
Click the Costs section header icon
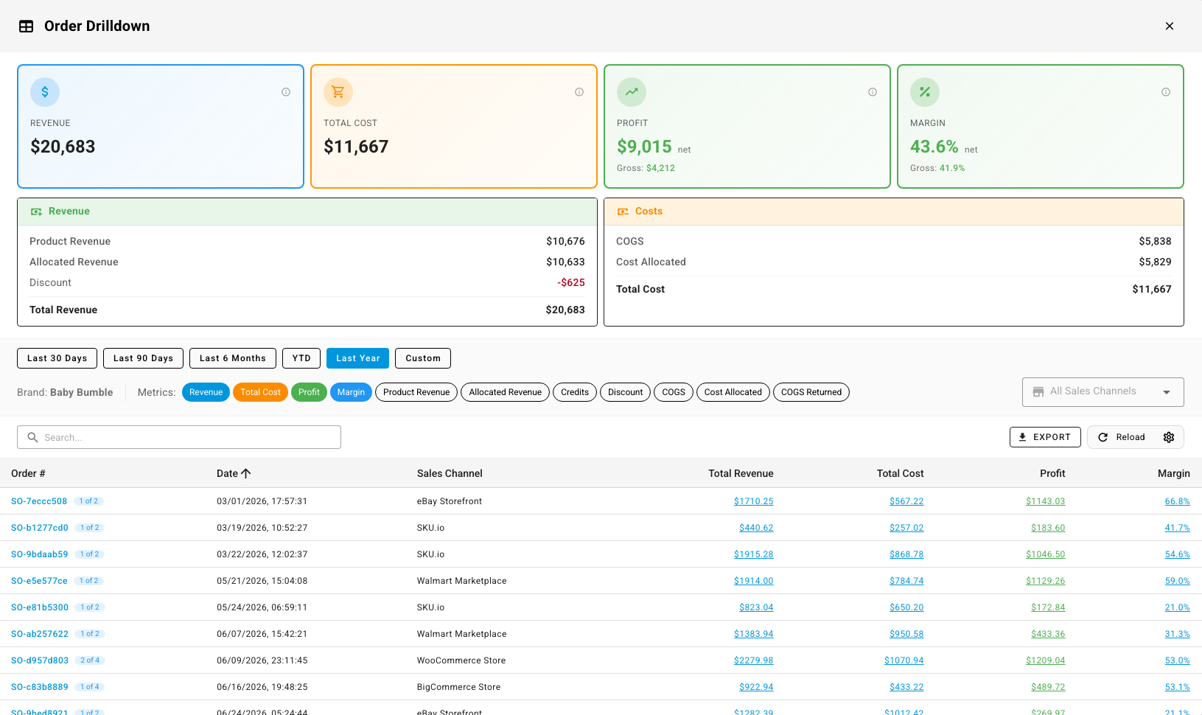(x=623, y=212)
